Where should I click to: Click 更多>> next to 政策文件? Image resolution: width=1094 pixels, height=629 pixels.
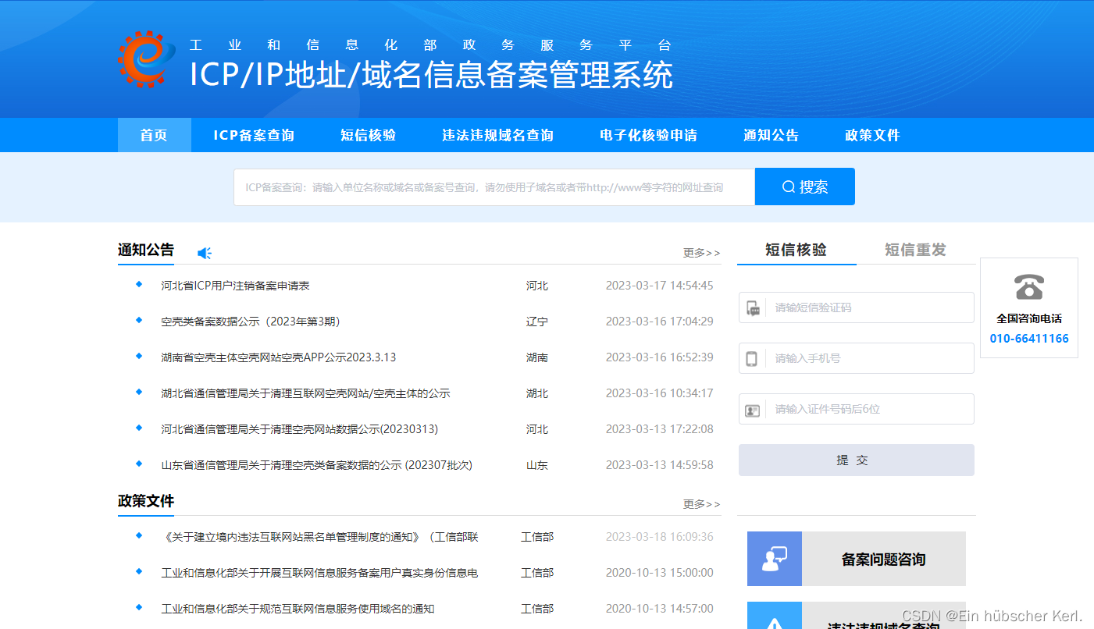(701, 504)
